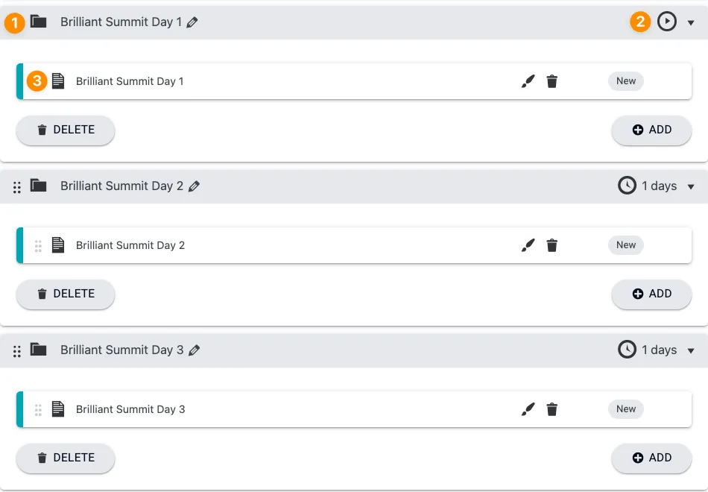Click the folder icon on Day 2 header
This screenshot has height=492, width=708.
[37, 186]
